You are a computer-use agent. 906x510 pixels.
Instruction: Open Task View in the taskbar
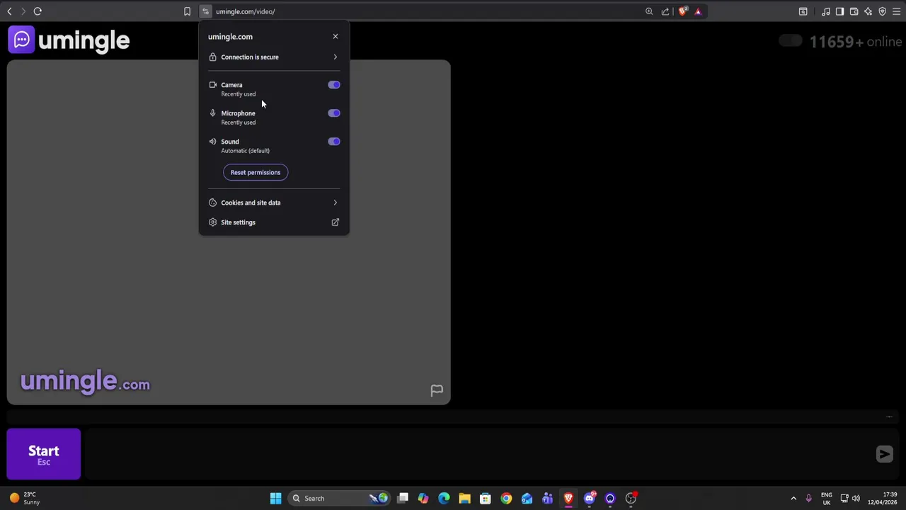coord(403,498)
